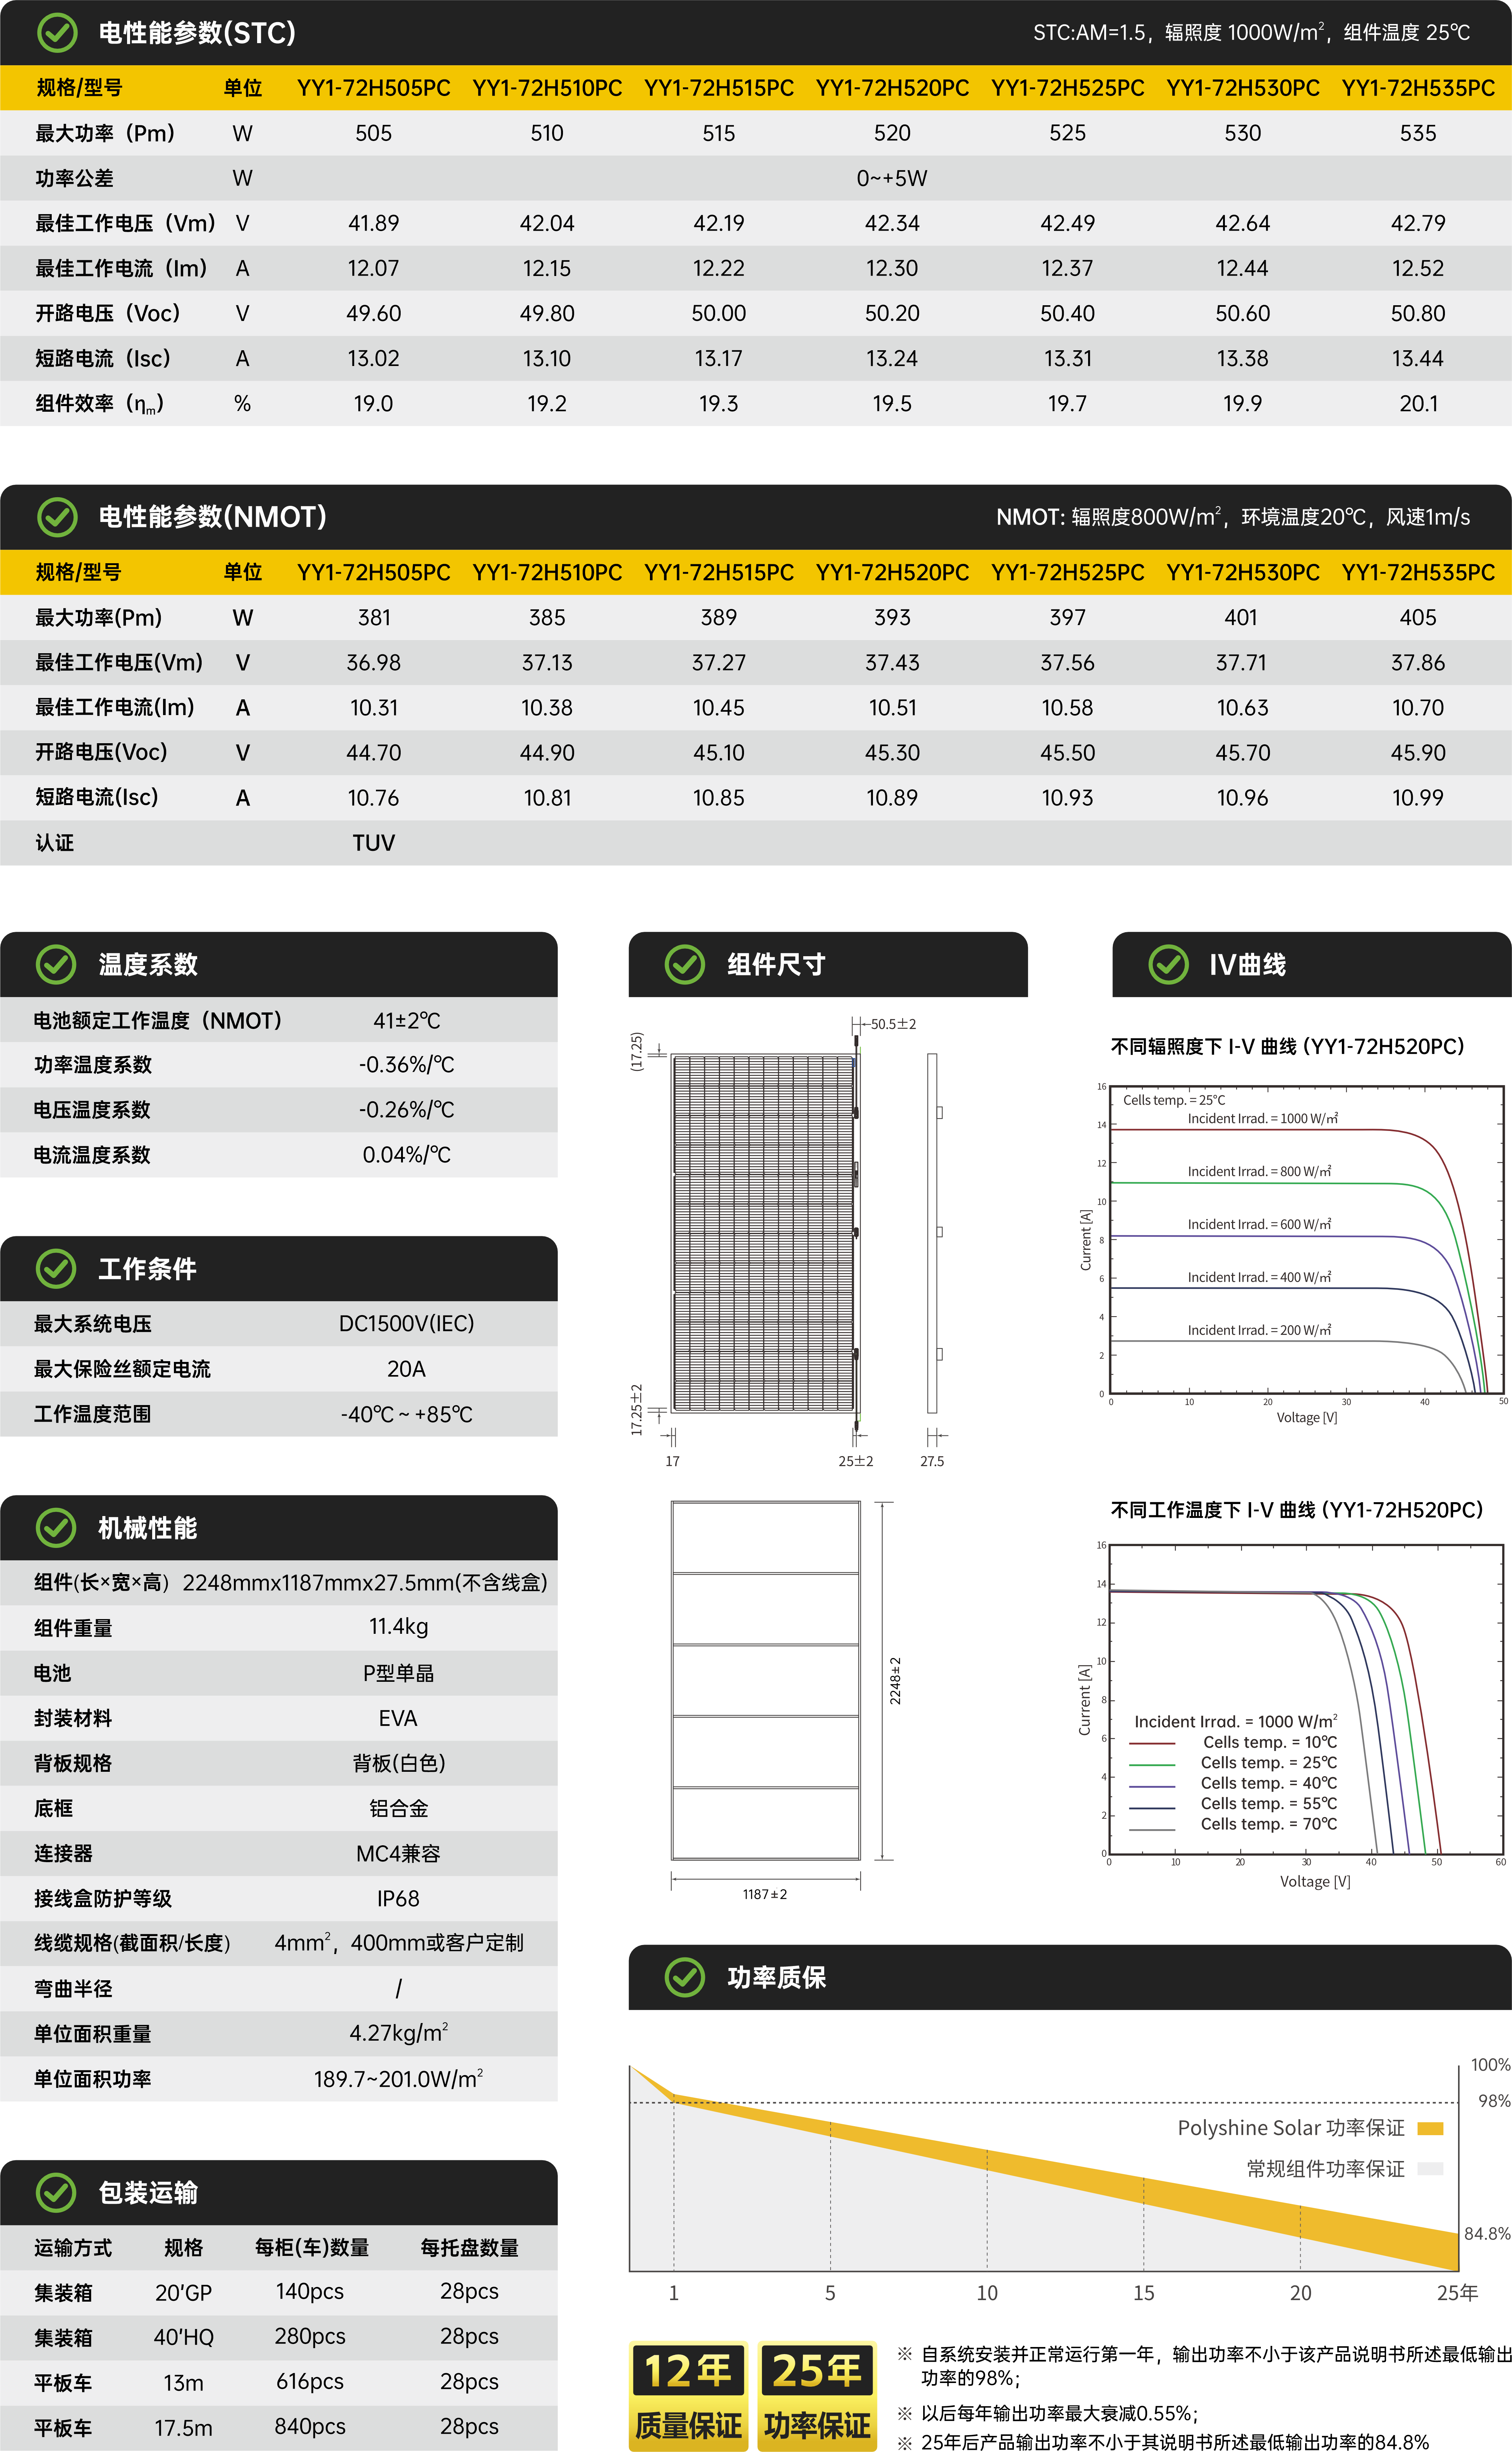Click the yellow Polyshine Solar 功率保证 legend swatch
The width and height of the screenshot is (1512, 2452).
coord(1430,2128)
